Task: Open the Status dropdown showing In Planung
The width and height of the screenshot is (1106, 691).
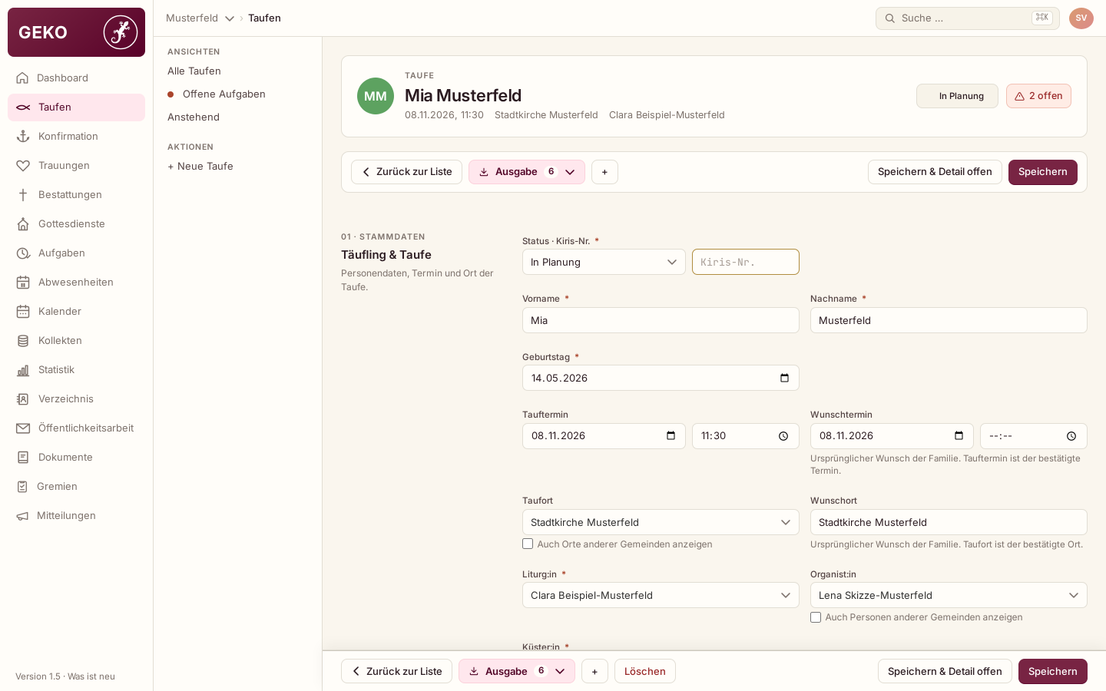Action: (x=604, y=262)
